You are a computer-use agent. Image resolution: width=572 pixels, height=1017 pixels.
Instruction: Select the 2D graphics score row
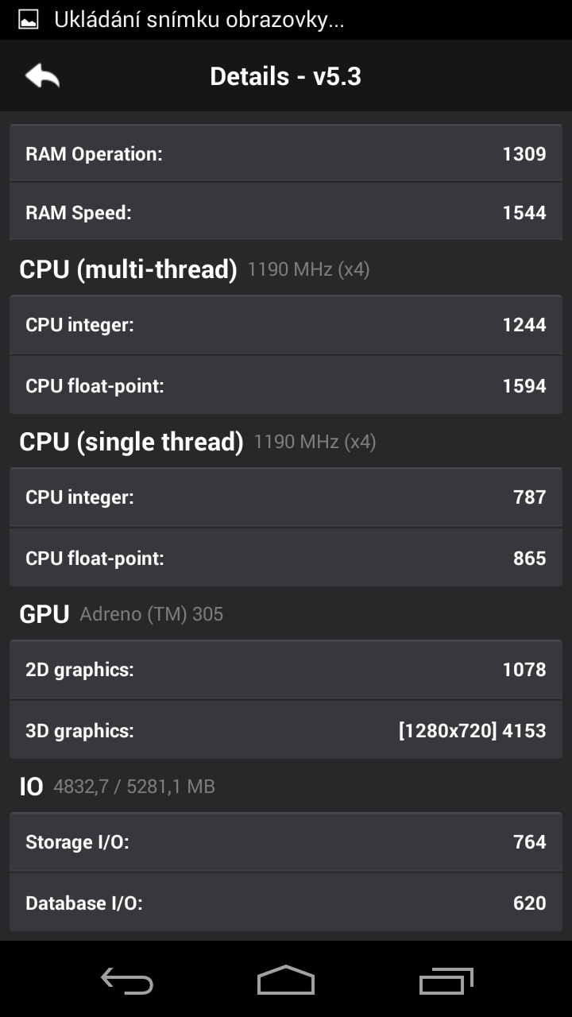(x=286, y=670)
